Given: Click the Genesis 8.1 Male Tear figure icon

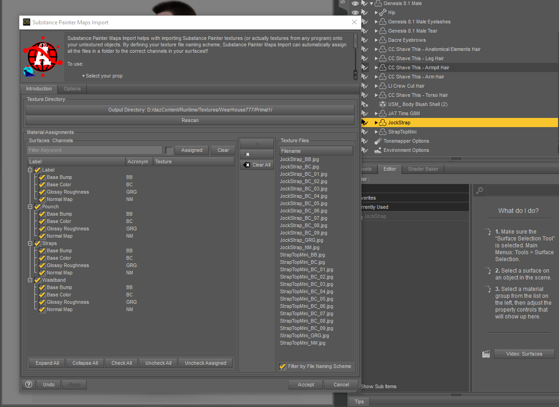Looking at the screenshot, I should point(383,31).
